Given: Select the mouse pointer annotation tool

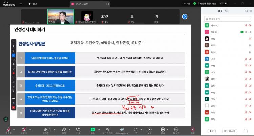Looking at the screenshot, I should (14, 42).
